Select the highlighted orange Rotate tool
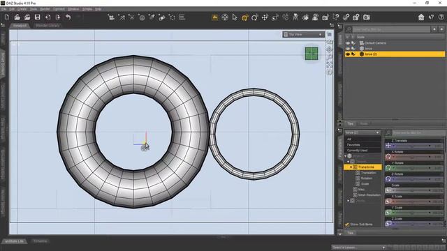This screenshot has width=447, height=251. 244,17
